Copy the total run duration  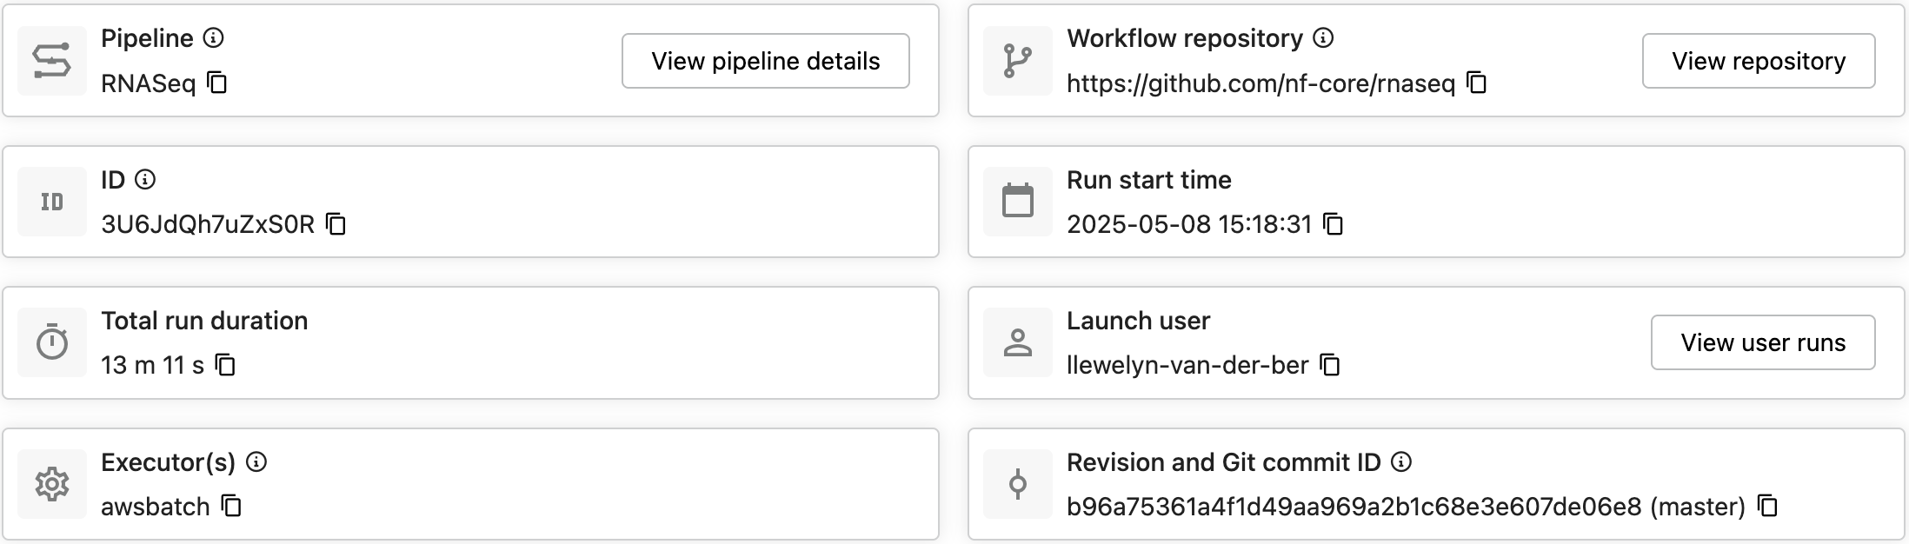coord(226,365)
